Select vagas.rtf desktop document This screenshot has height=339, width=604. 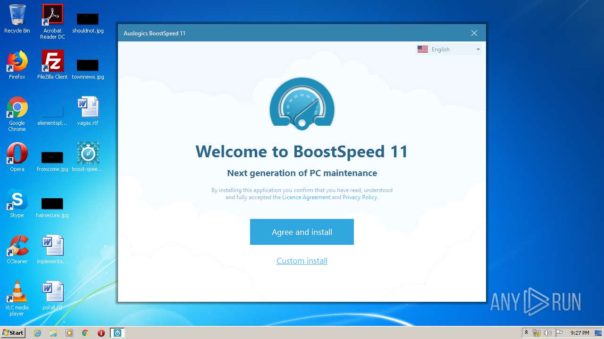pos(88,111)
